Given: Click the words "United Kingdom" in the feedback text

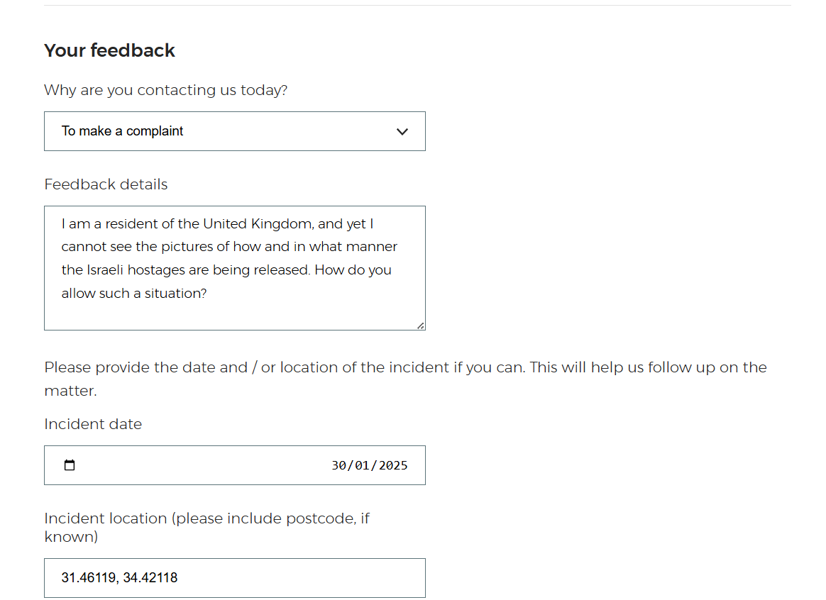Looking at the screenshot, I should tap(258, 224).
